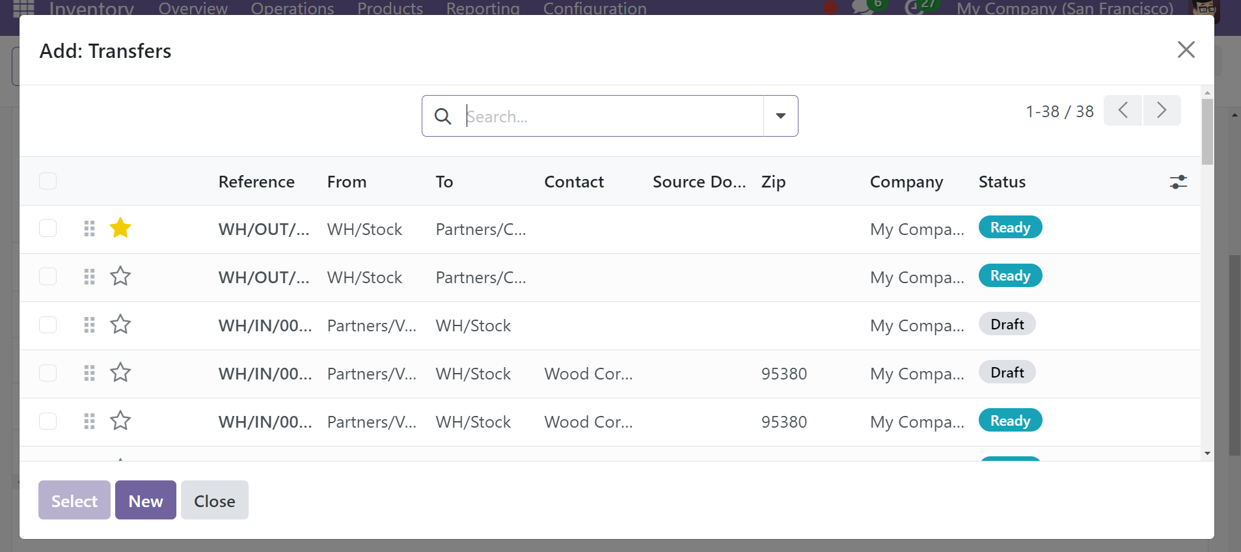Click the Select button

[x=74, y=501]
